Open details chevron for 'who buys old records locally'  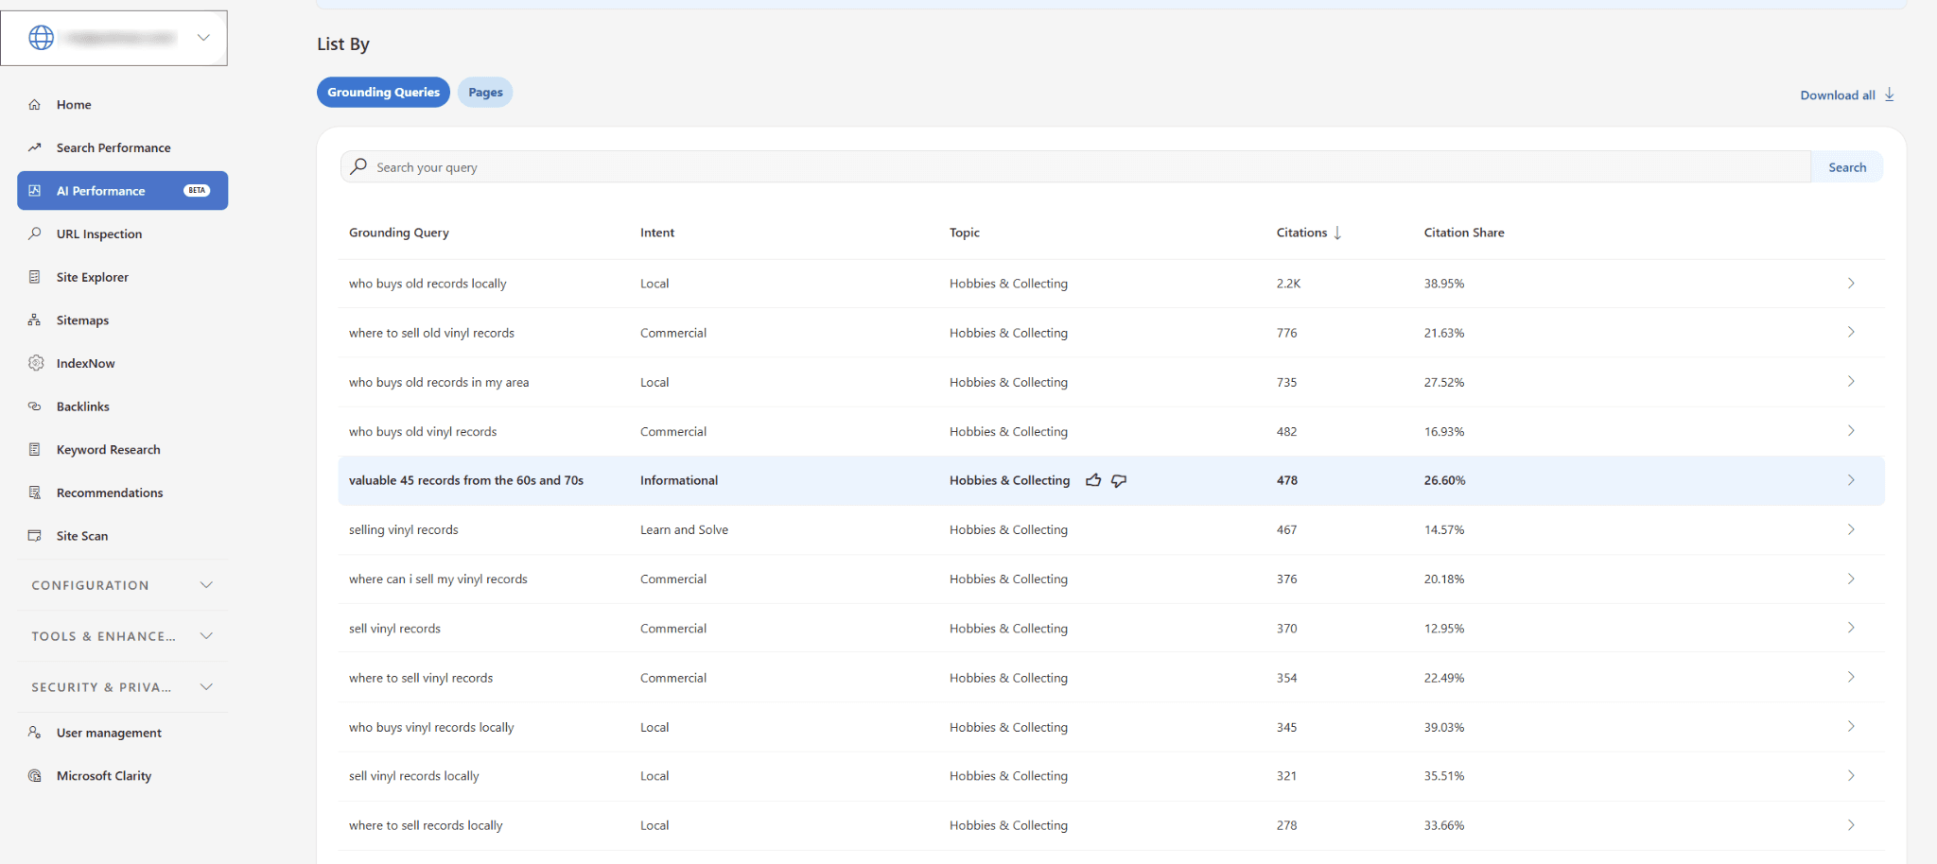click(1851, 284)
